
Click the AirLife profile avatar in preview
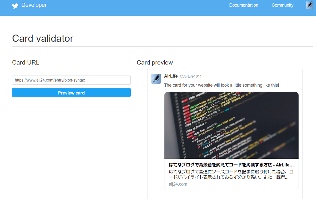[156, 79]
